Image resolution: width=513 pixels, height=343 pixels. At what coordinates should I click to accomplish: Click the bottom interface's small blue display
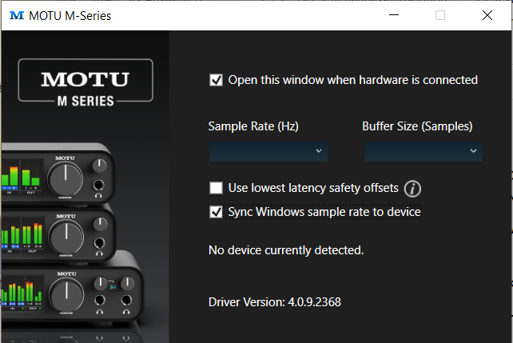(113, 287)
